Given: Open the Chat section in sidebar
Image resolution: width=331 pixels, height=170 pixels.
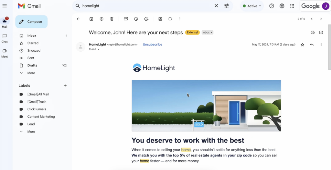Looking at the screenshot, I should [5, 38].
